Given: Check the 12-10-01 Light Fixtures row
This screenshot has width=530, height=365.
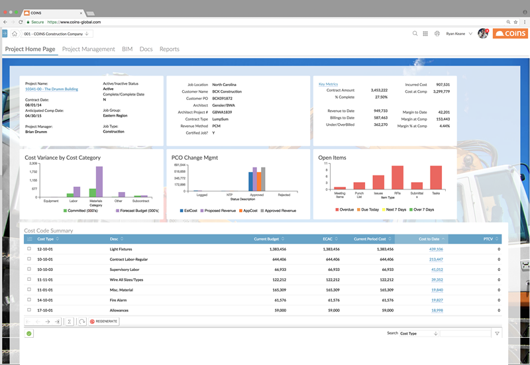Looking at the screenshot, I should [29, 248].
